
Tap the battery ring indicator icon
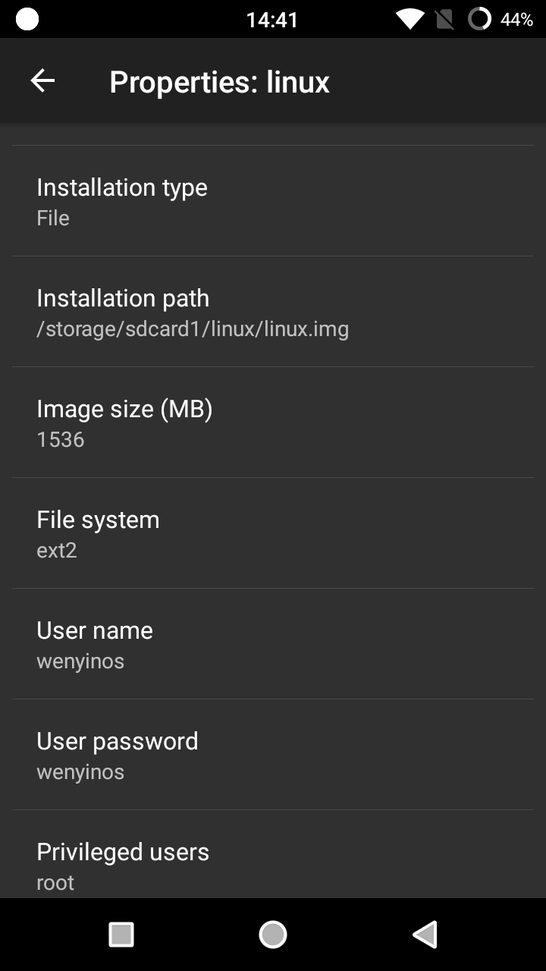pyautogui.click(x=479, y=19)
